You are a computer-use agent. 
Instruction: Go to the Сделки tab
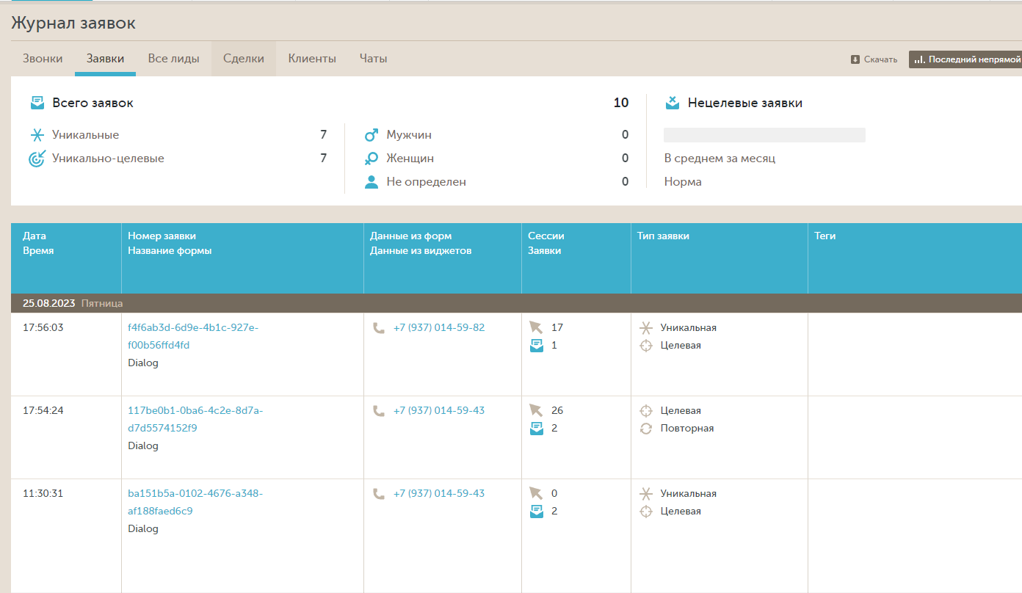pos(244,59)
